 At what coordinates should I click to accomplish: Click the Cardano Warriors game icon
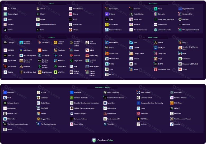coord(21,43)
